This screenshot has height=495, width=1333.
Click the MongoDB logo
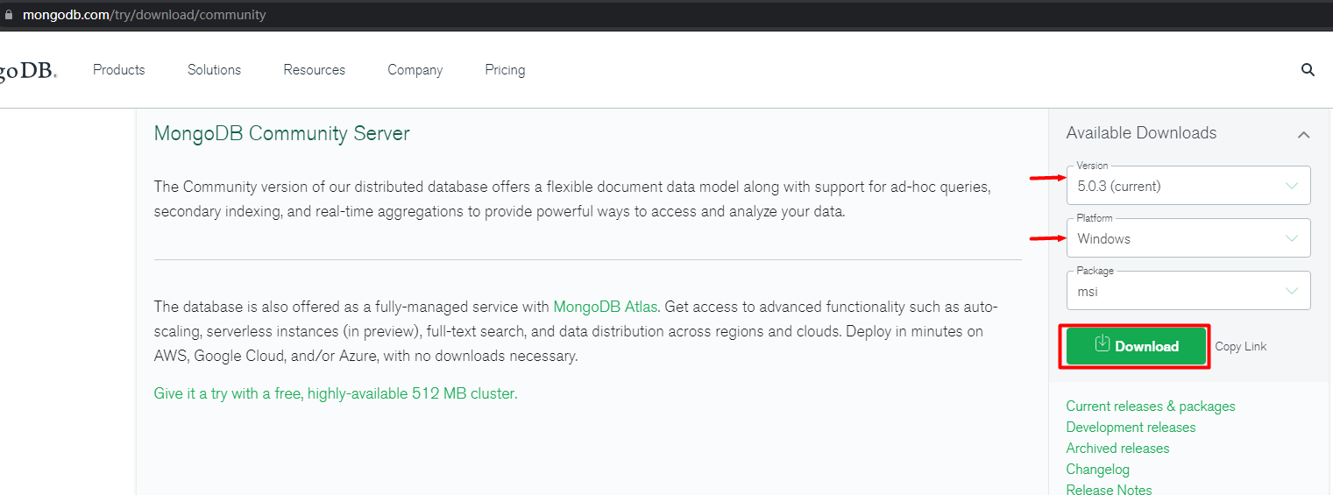(26, 72)
